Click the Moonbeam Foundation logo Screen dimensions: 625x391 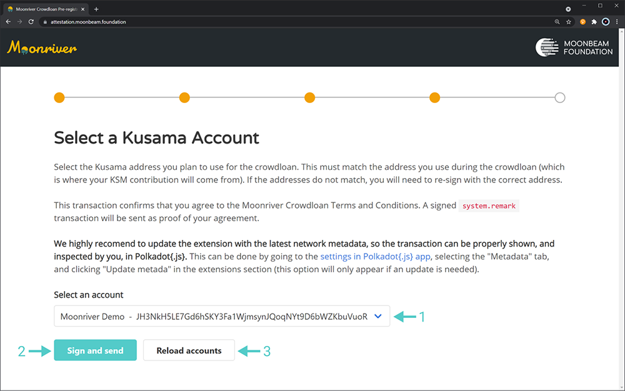point(574,47)
